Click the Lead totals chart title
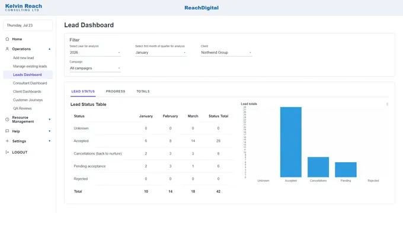 249,104
